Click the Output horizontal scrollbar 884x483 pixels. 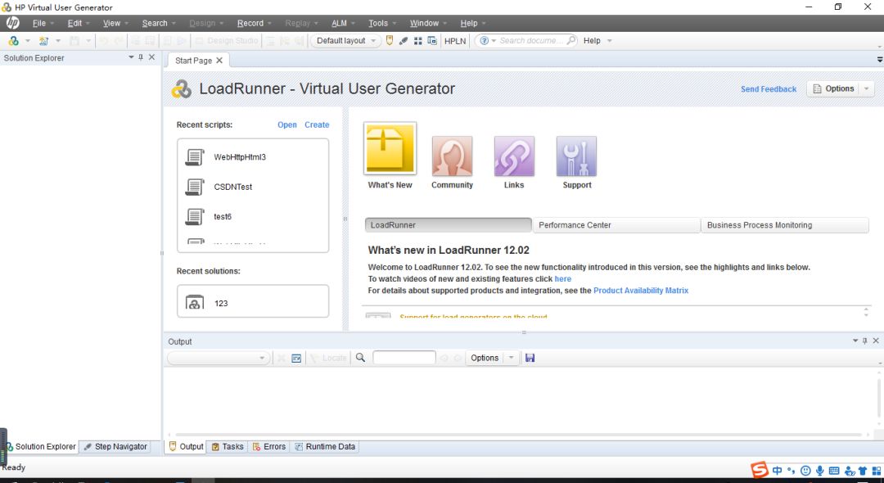516,435
